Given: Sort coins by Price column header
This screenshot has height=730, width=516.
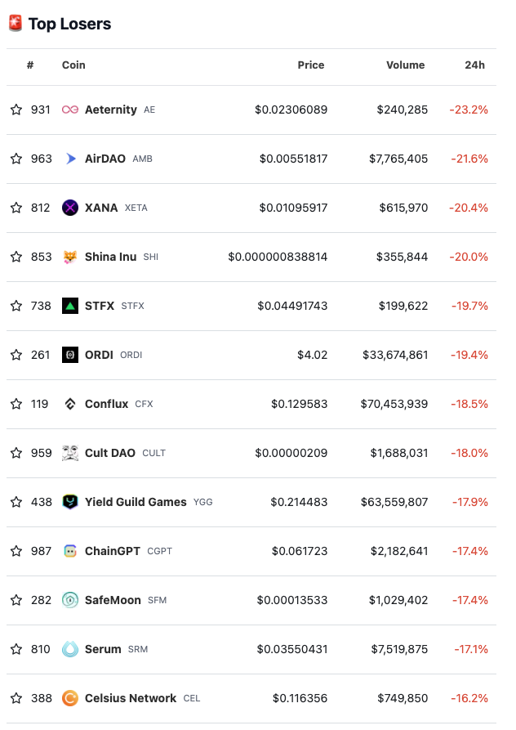Looking at the screenshot, I should point(311,65).
